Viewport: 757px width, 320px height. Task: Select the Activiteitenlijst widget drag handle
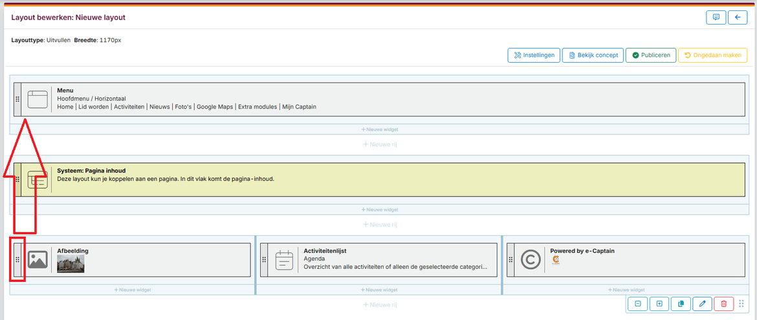point(264,260)
